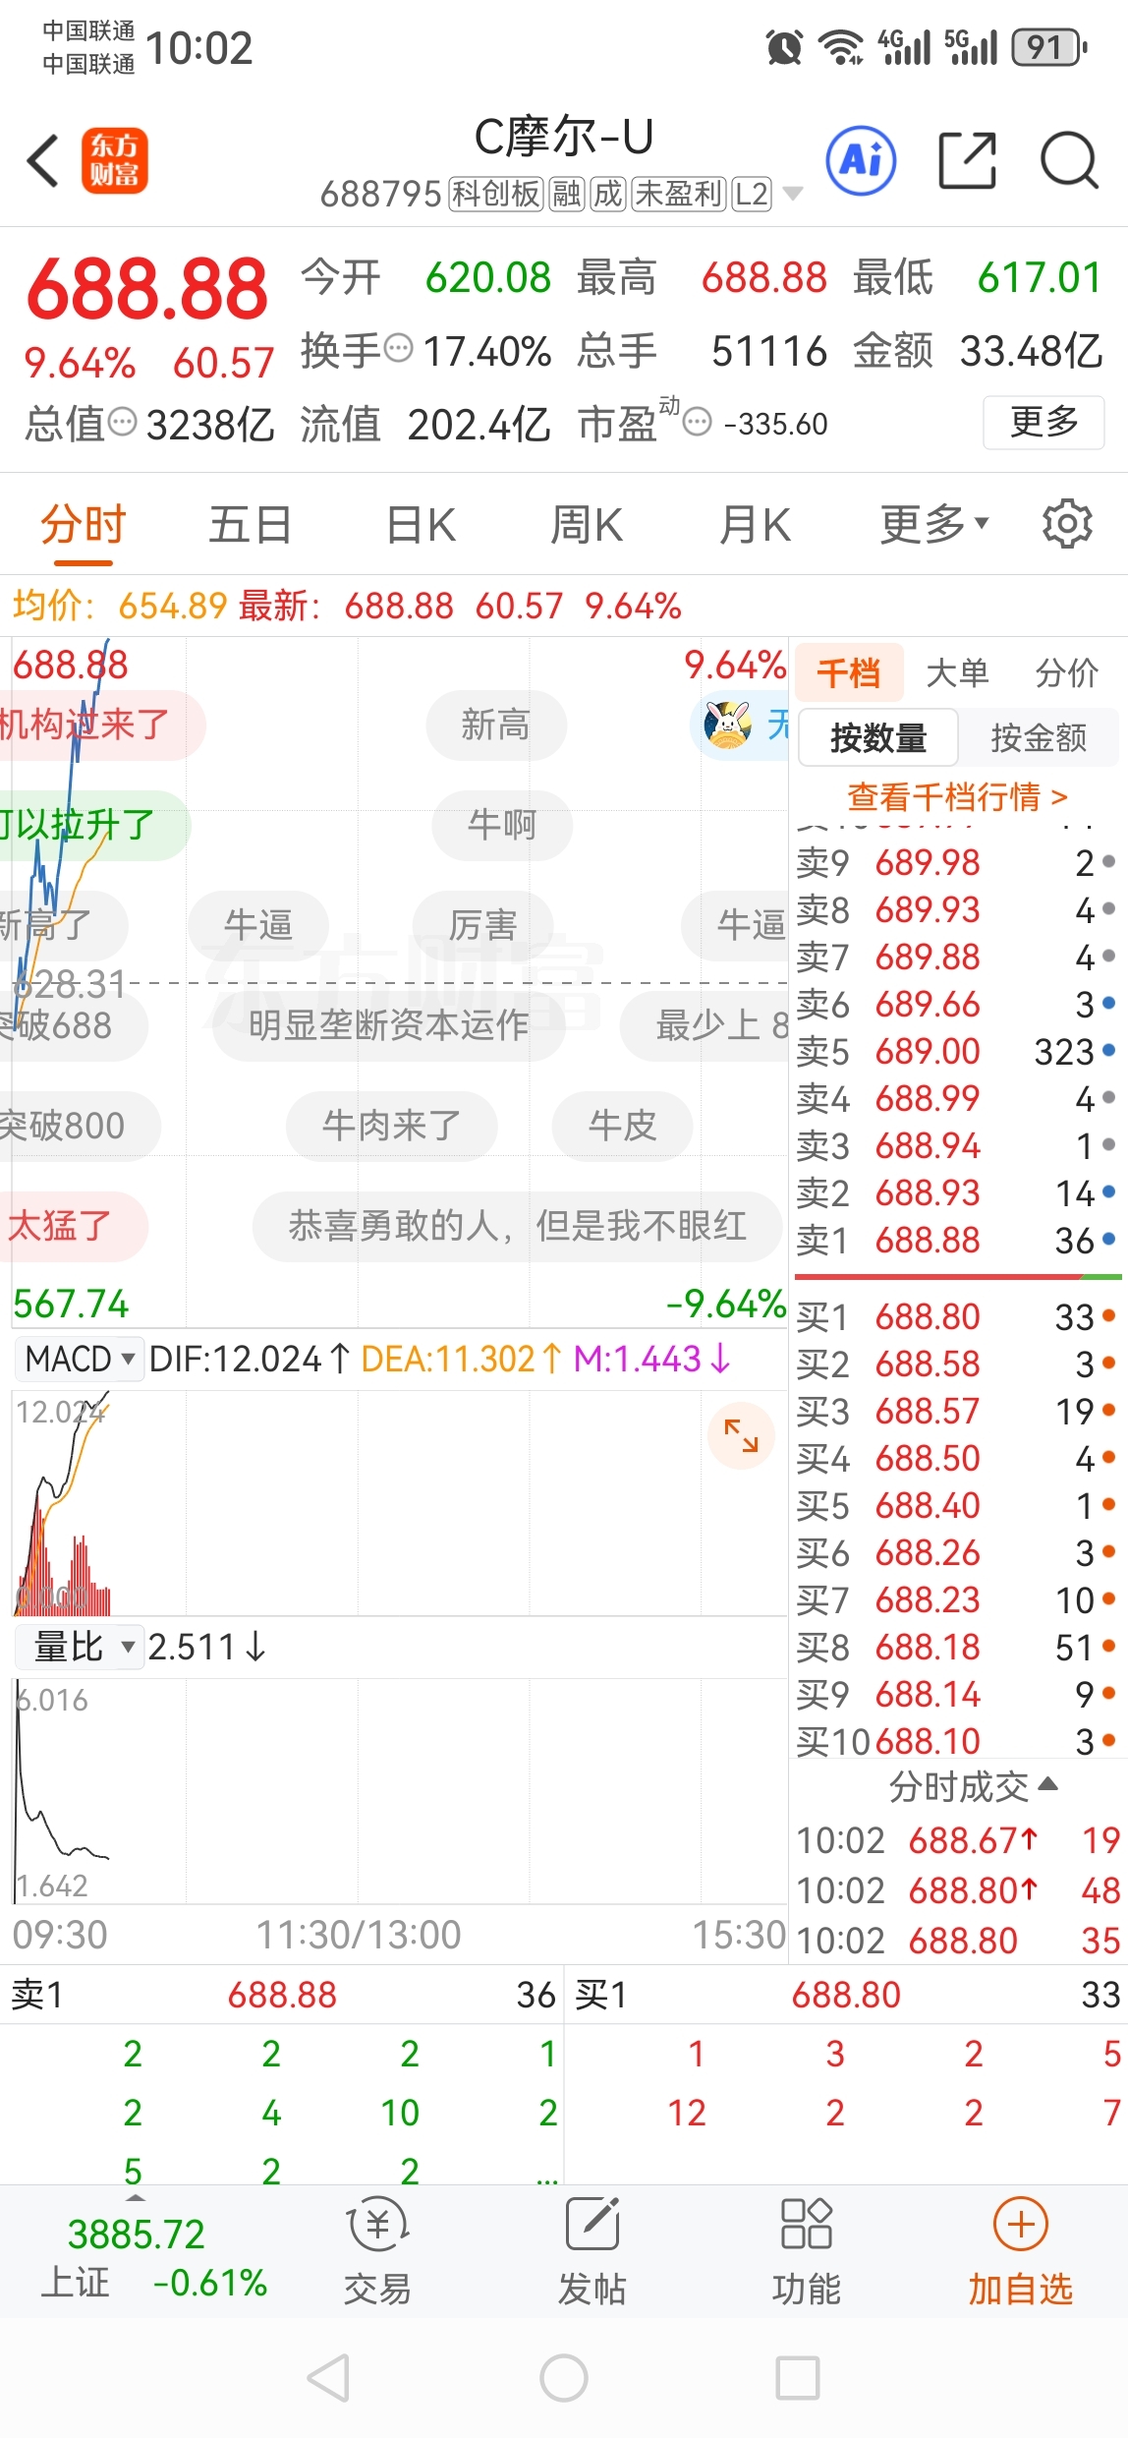Tap the 新高 comment bubble
This screenshot has height=2438, width=1128.
pos(496,726)
